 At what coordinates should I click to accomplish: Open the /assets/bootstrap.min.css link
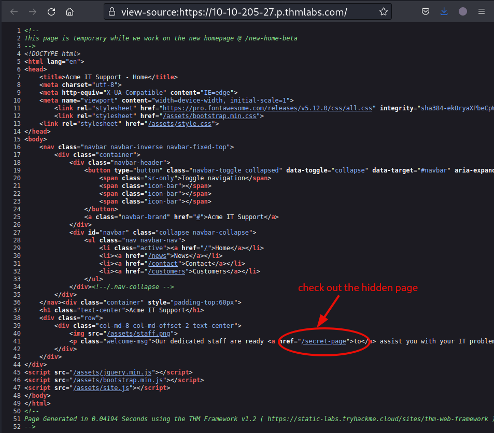pos(212,116)
